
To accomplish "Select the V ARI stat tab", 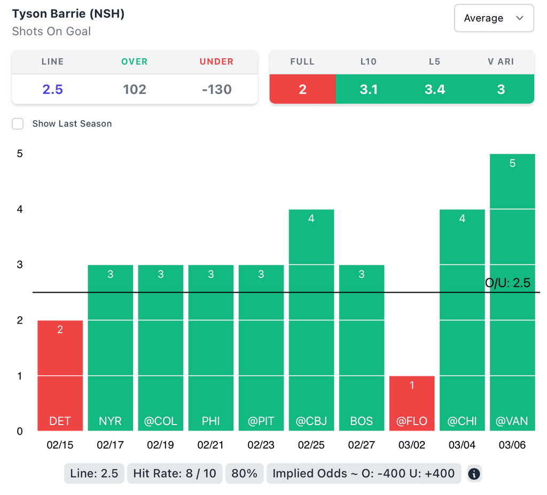I will click(x=501, y=89).
